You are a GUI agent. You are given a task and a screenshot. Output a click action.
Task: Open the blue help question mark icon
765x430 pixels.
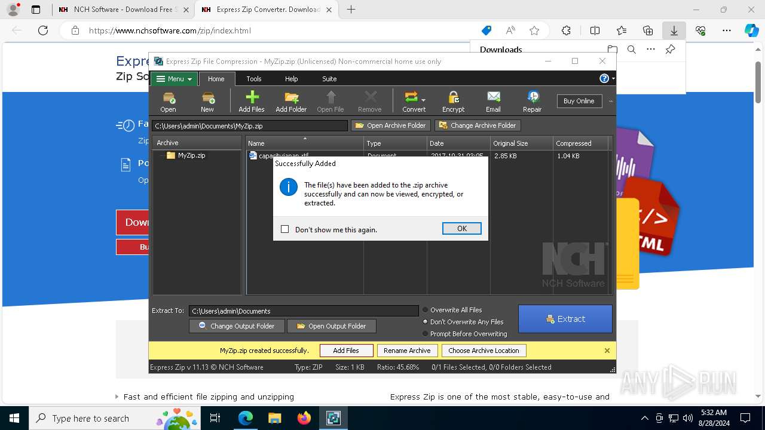[604, 79]
